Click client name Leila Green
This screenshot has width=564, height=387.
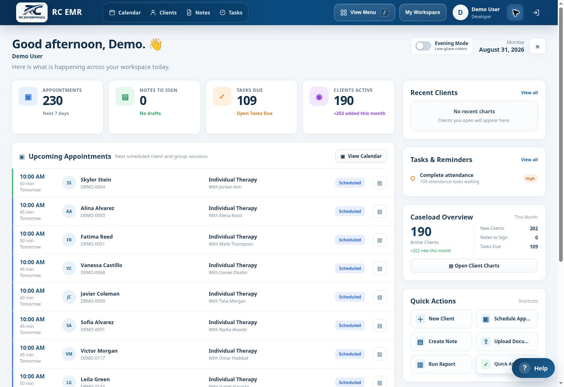tap(95, 379)
